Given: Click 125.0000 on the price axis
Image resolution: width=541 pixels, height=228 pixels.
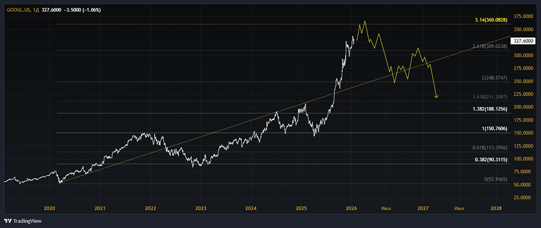Looking at the screenshot, I should [x=522, y=146].
